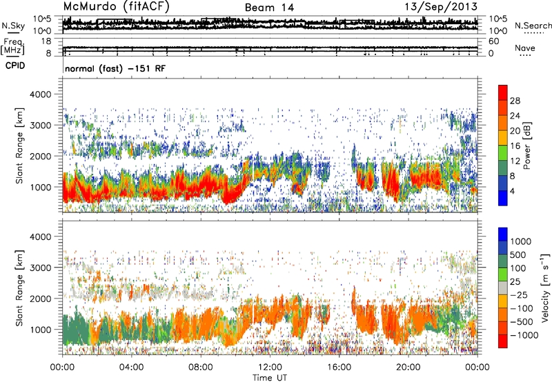Screen dimensions: 552x382
Task: Click the gray band of velocity colorbar
Action: click(503, 288)
